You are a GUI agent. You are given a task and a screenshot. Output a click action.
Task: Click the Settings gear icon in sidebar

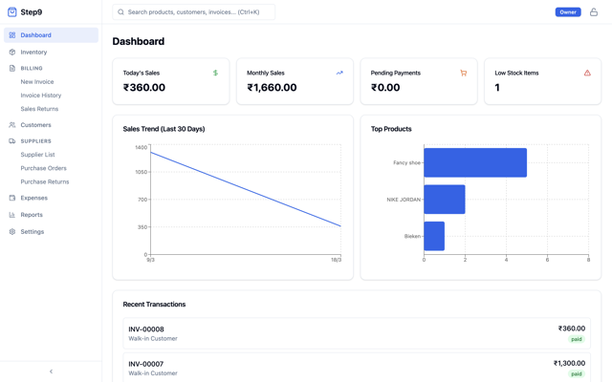[12, 232]
